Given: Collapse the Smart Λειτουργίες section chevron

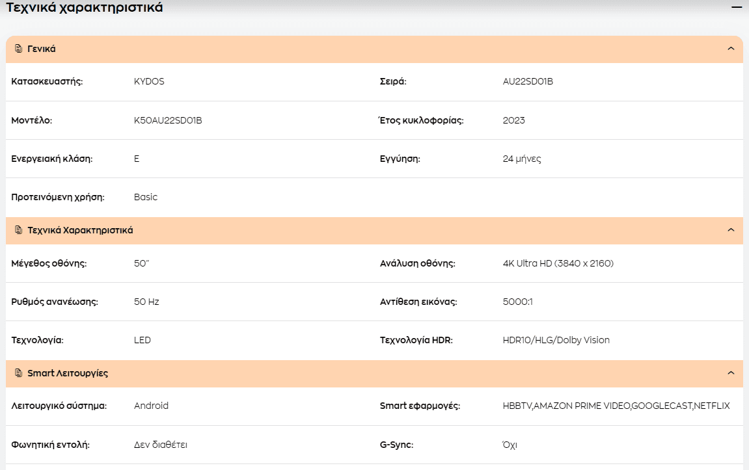Looking at the screenshot, I should (731, 373).
